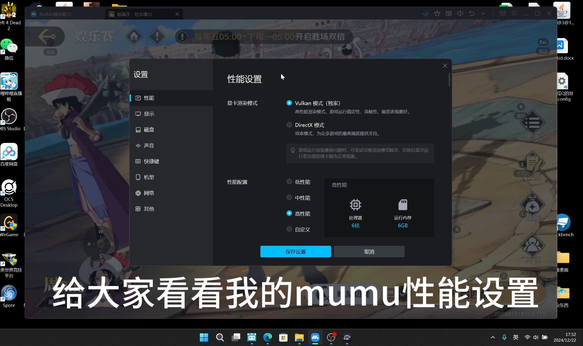Viewport: 583px width, 346px height.
Task: Select DirectX 模式 rendering mode
Action: click(289, 125)
